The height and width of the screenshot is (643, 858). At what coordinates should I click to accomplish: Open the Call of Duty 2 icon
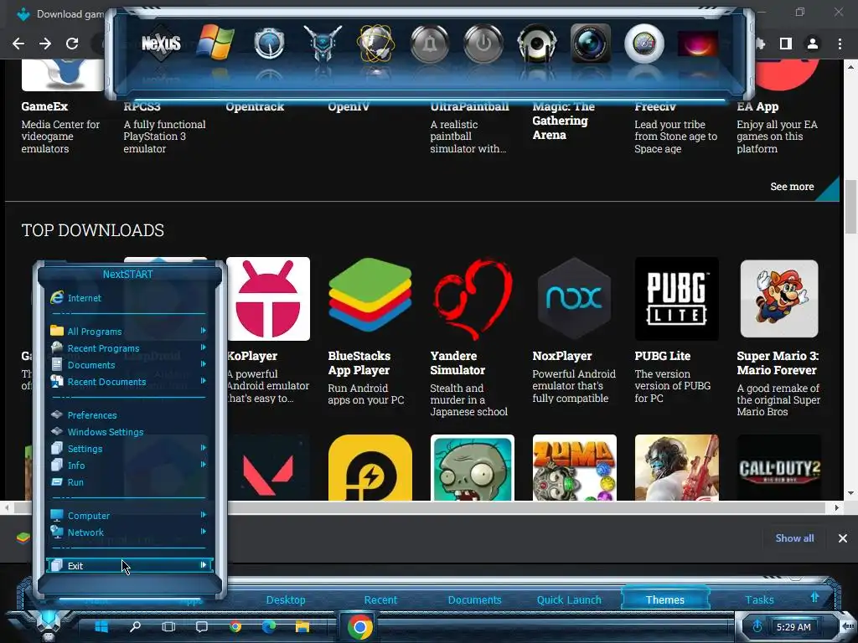pos(778,467)
